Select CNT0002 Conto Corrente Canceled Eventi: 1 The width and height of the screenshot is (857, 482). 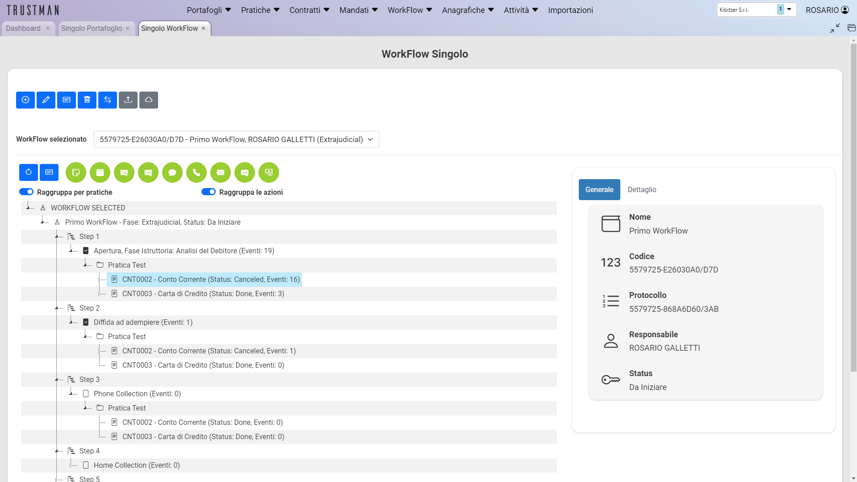(209, 351)
